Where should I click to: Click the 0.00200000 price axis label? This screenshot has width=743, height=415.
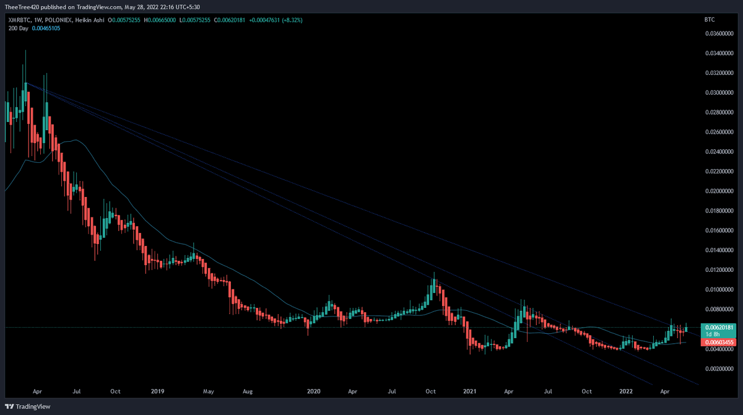click(x=719, y=369)
